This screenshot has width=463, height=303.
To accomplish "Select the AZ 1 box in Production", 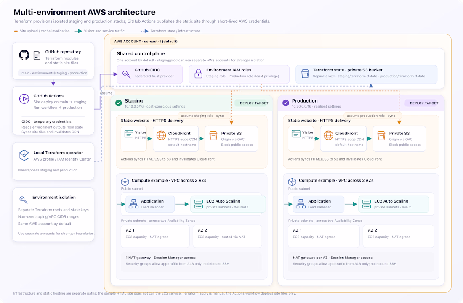I will [324, 236].
